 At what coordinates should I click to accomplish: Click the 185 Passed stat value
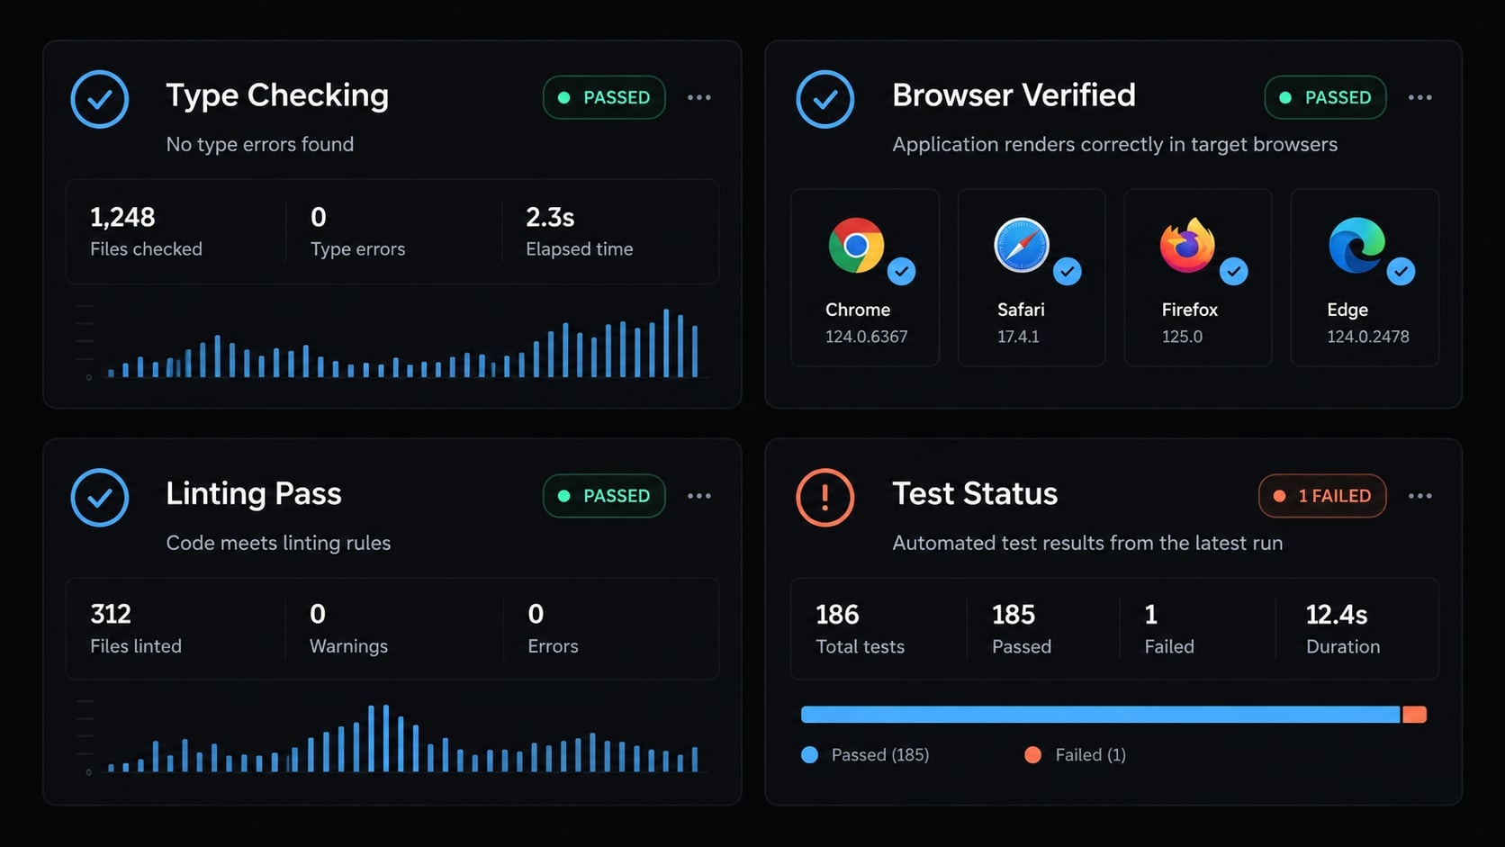pyautogui.click(x=1014, y=615)
